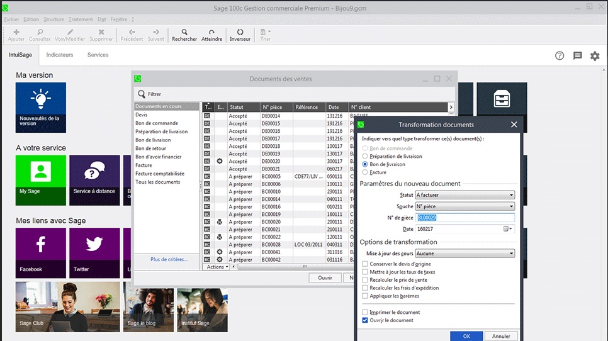This screenshot has height=341, width=608.
Task: Select Facture comptabilisée in document list
Action: pyautogui.click(x=160, y=174)
